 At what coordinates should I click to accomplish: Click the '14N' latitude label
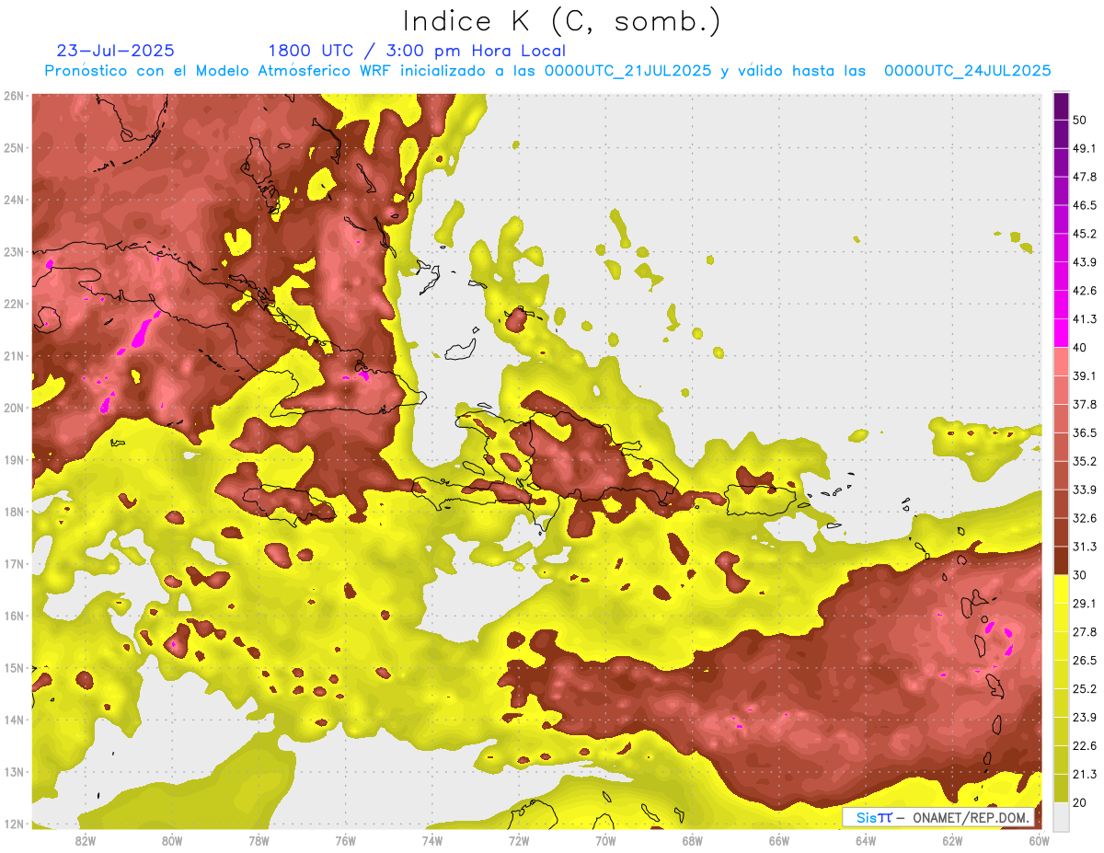[x=14, y=720]
